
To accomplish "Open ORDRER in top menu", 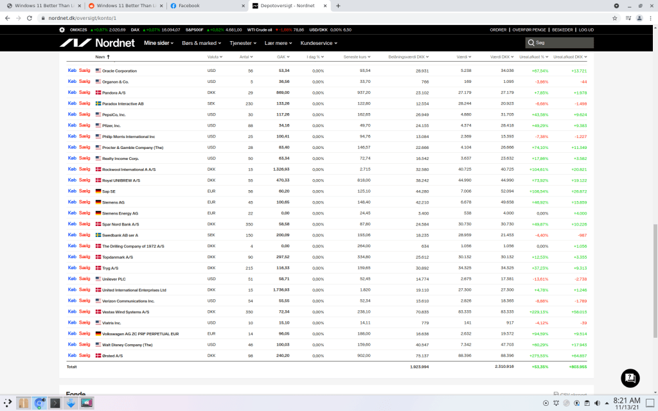I will pyautogui.click(x=498, y=30).
